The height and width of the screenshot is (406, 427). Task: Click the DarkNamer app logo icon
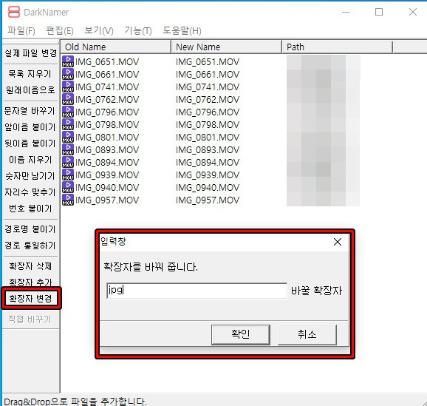pos(13,12)
